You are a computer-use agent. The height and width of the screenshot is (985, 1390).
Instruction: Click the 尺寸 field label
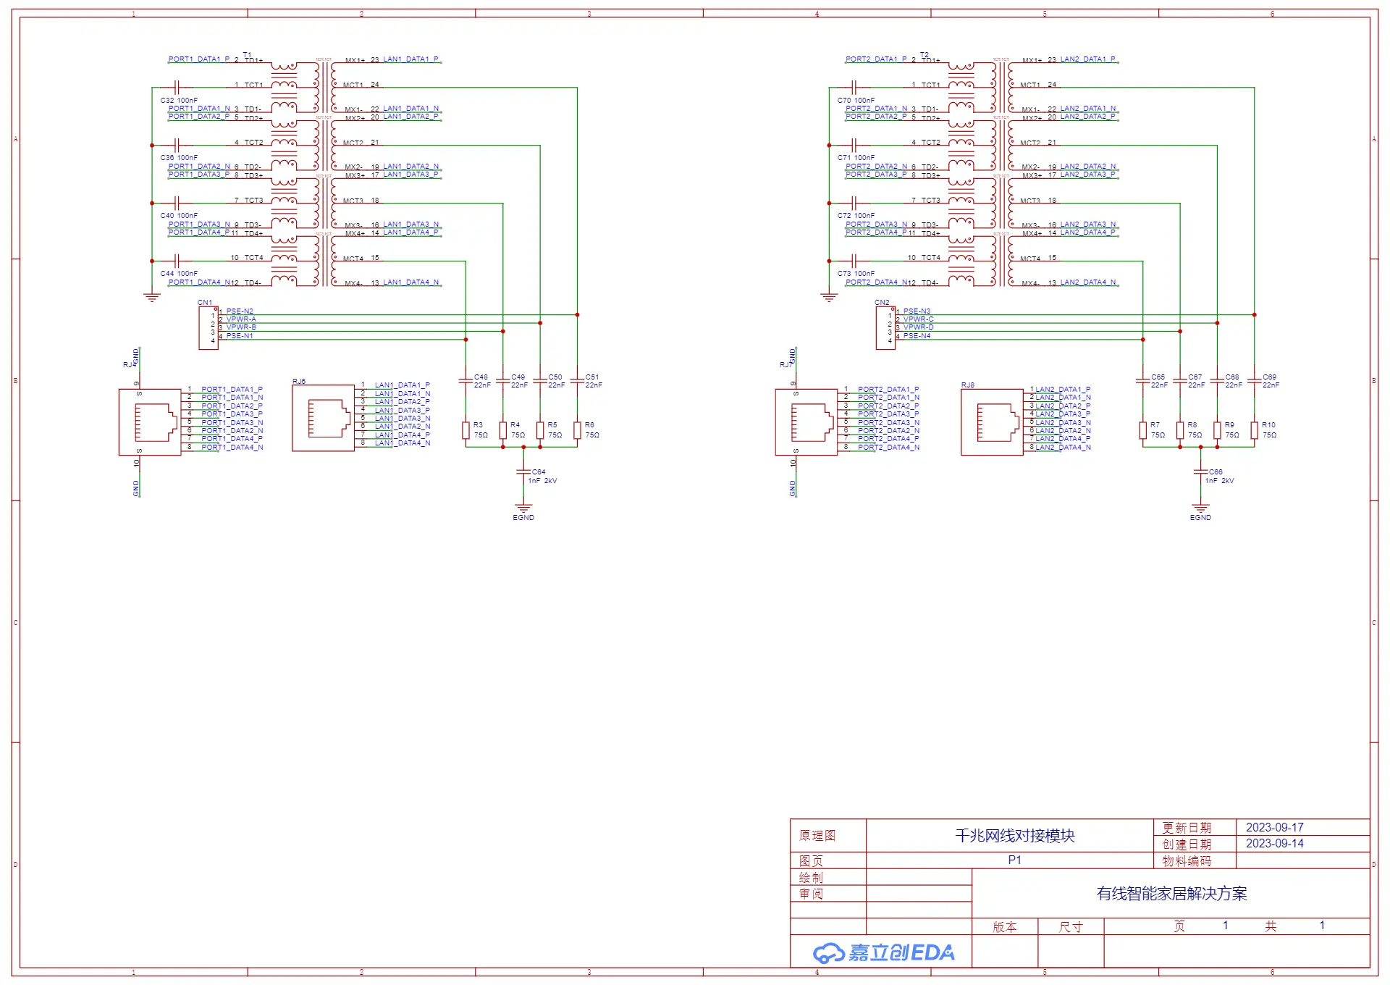click(x=1071, y=927)
